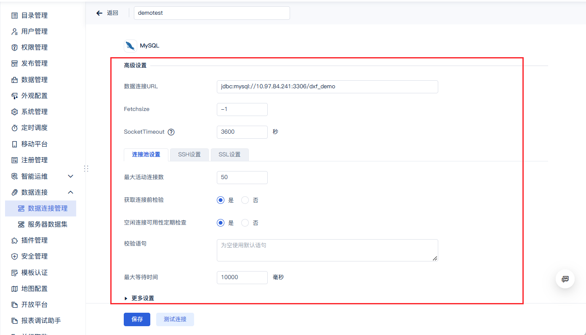Click the 测试连接 button
This screenshot has width=586, height=335.
click(175, 319)
